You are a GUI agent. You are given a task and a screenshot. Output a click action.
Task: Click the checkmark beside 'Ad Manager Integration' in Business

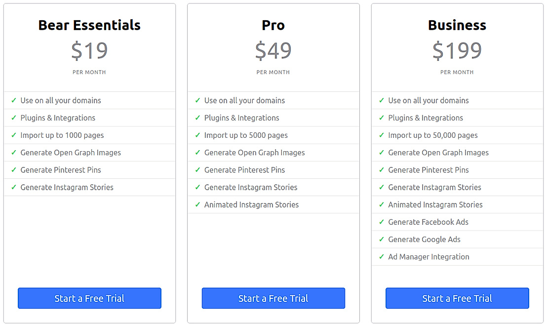coord(381,256)
